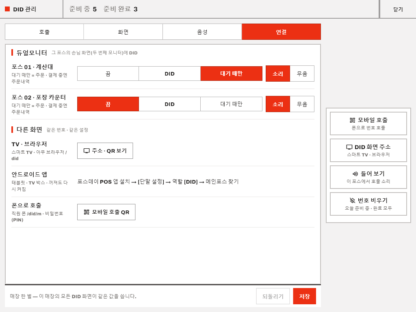Open the DID 화면 주소 side card
The image size is (416, 312).
(x=368, y=150)
